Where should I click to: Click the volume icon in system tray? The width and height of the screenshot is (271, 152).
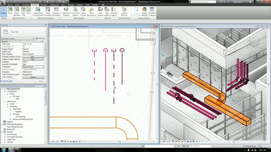pyautogui.click(x=255, y=150)
